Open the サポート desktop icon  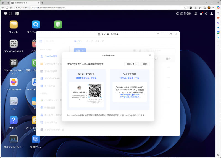pyautogui.click(x=14, y=120)
